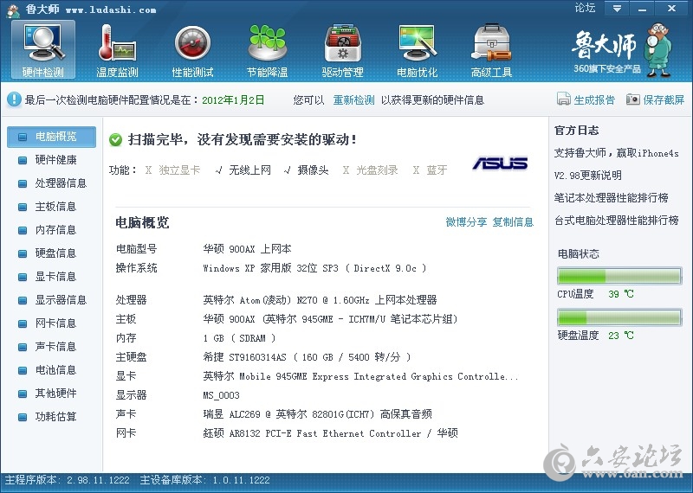Click 电脑优化 computer optimization icon
Image resolution: width=693 pixels, height=493 pixels.
pyautogui.click(x=417, y=49)
